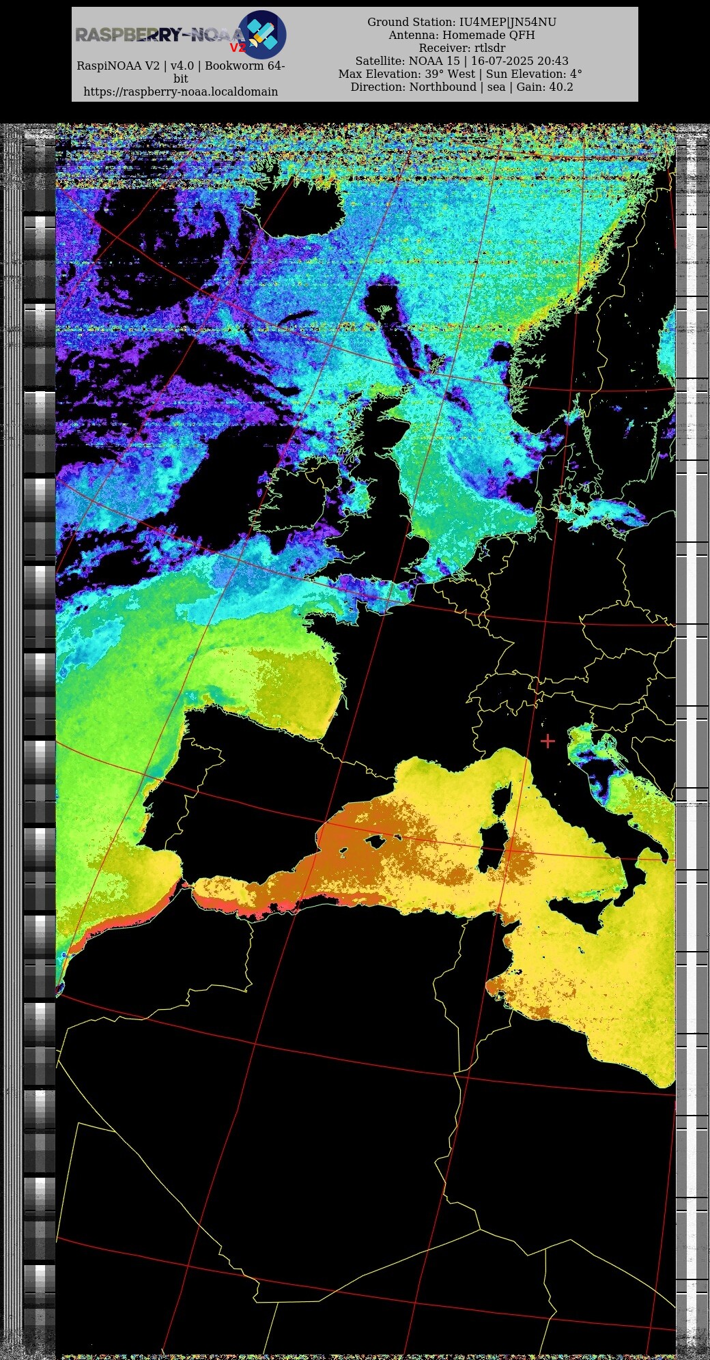Select 'Direction: Northbound | sea | Gain: 40.2'

[461, 87]
